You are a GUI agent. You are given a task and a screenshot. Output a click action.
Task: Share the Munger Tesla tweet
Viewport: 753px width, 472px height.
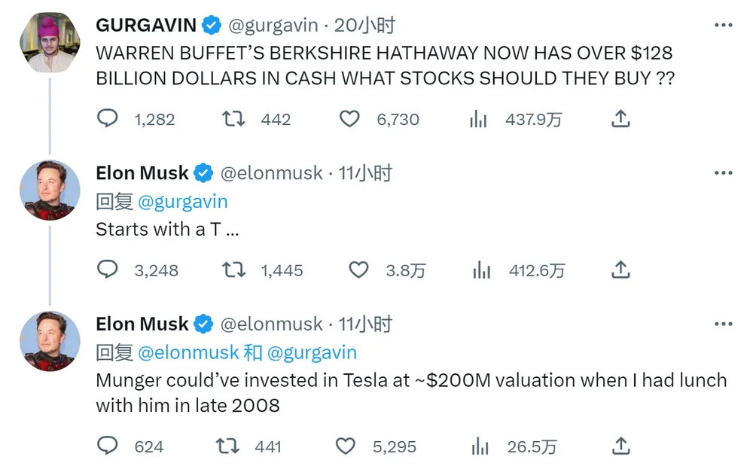[620, 446]
